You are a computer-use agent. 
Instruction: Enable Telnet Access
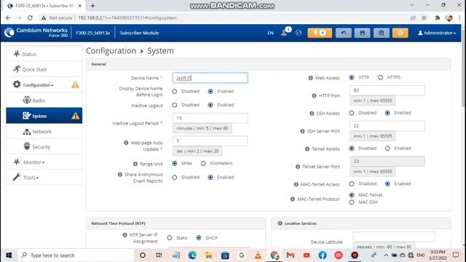pyautogui.click(x=387, y=148)
